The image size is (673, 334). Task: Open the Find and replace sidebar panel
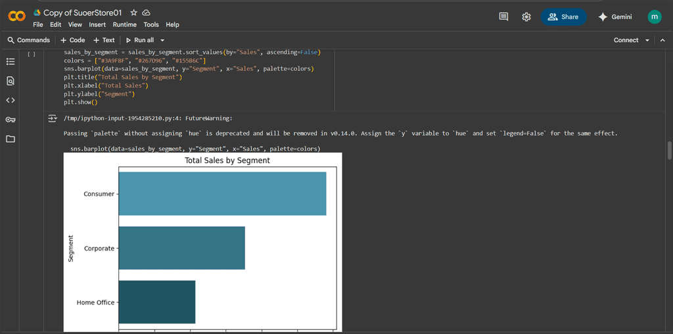[x=10, y=81]
